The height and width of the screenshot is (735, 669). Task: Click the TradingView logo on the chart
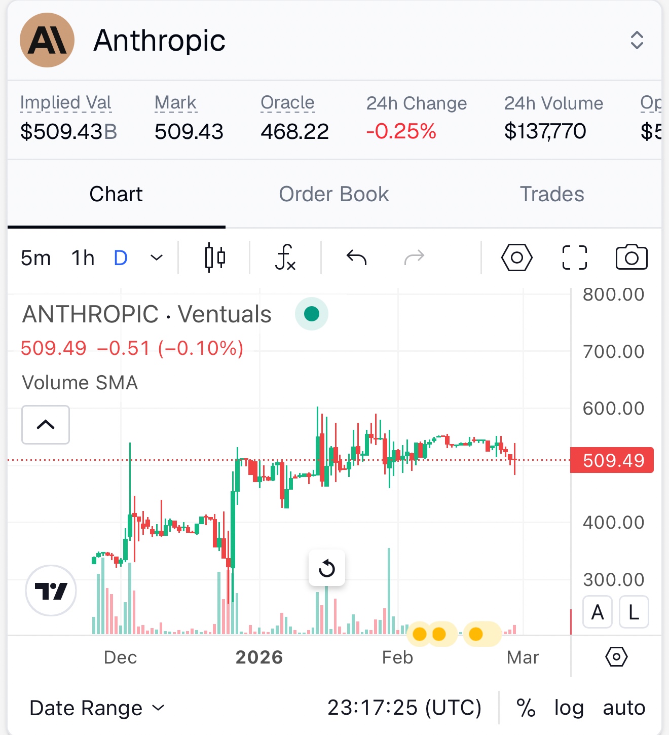point(51,591)
